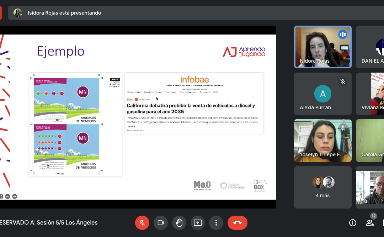Click the slide's next arrow icon
Viewport: 384px width, 237px height.
click(x=15, y=196)
